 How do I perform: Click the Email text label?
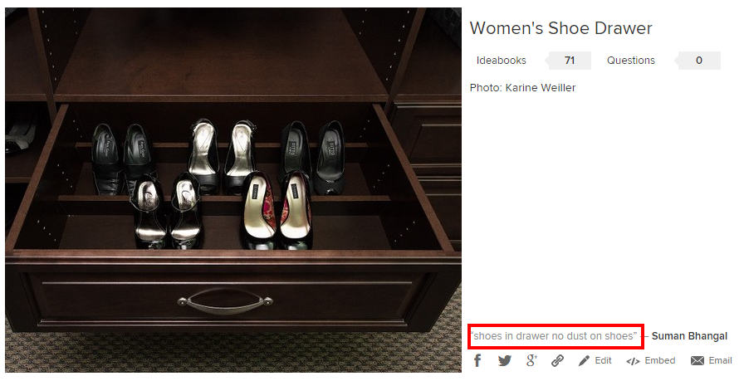pyautogui.click(x=720, y=361)
